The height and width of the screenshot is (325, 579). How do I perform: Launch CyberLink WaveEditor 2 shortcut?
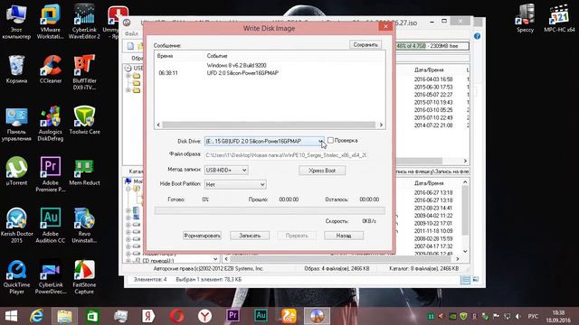pyautogui.click(x=84, y=22)
